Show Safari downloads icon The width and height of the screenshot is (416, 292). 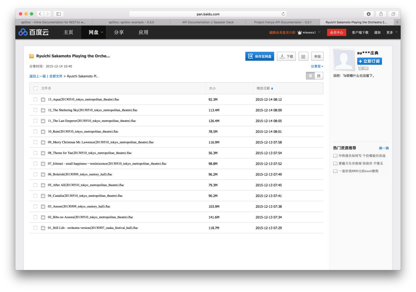pyautogui.click(x=369, y=14)
